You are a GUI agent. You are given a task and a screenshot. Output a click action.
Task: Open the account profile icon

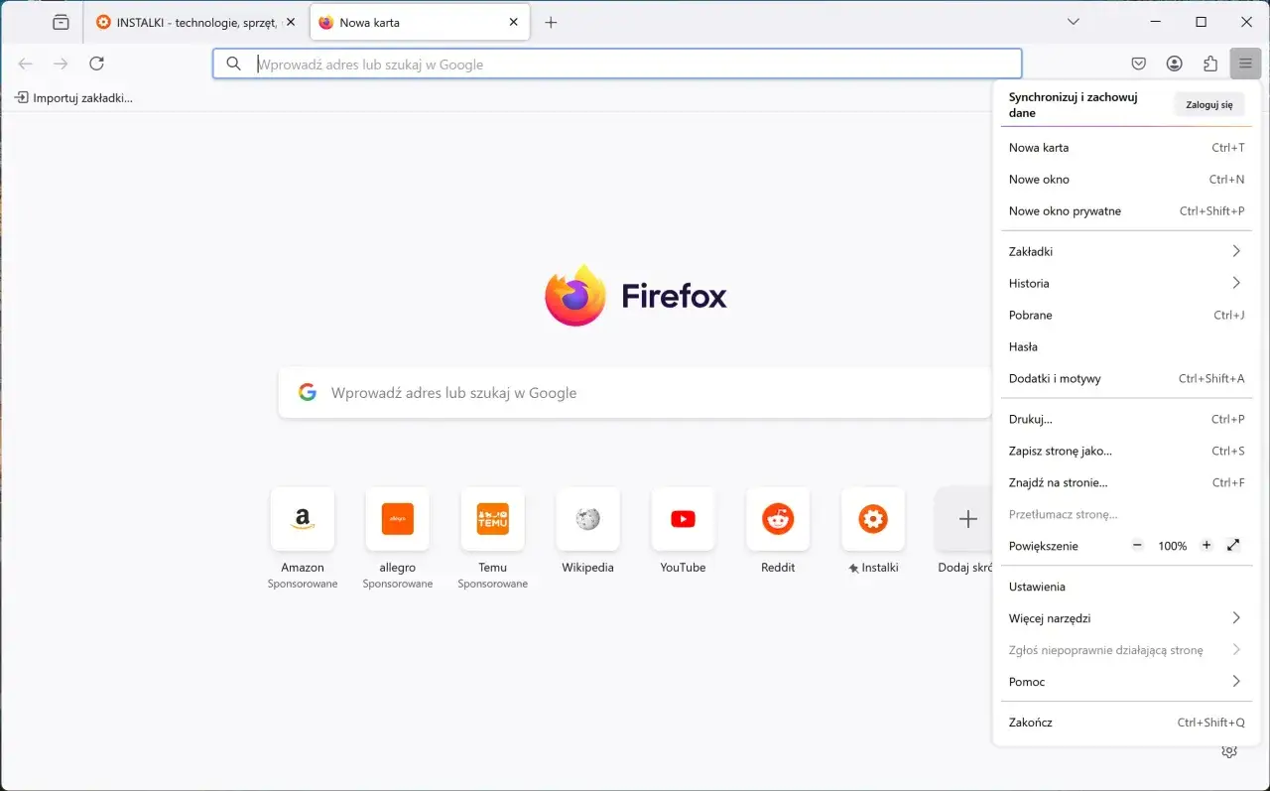click(1174, 63)
